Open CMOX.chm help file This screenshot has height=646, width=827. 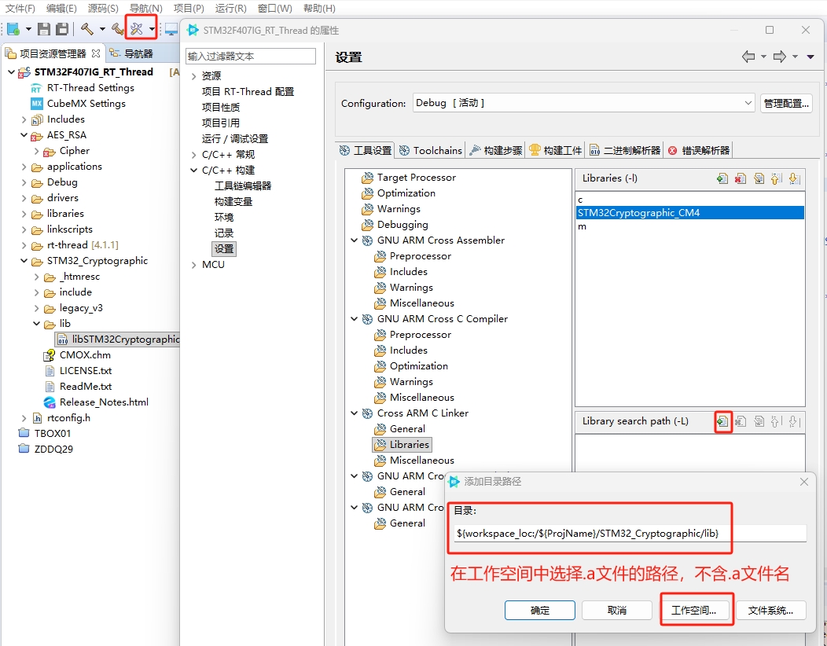[85, 355]
